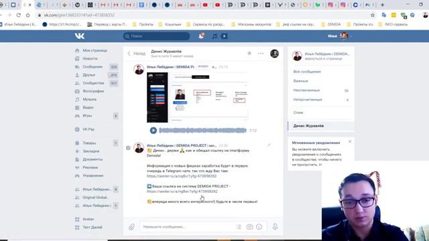Click the VK logo in header
This screenshot has height=241, width=429.
(x=80, y=36)
